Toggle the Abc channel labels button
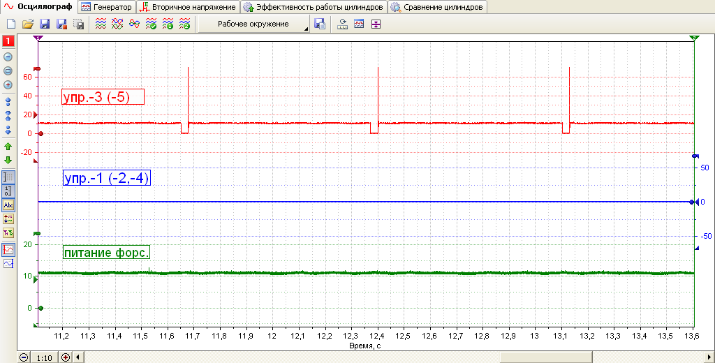 point(8,205)
